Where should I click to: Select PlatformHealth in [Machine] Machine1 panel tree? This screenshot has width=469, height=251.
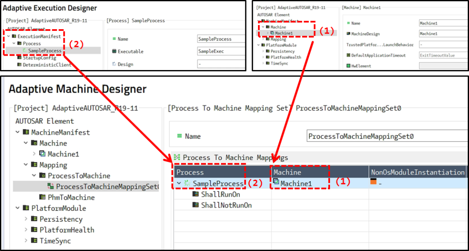click(x=286, y=57)
